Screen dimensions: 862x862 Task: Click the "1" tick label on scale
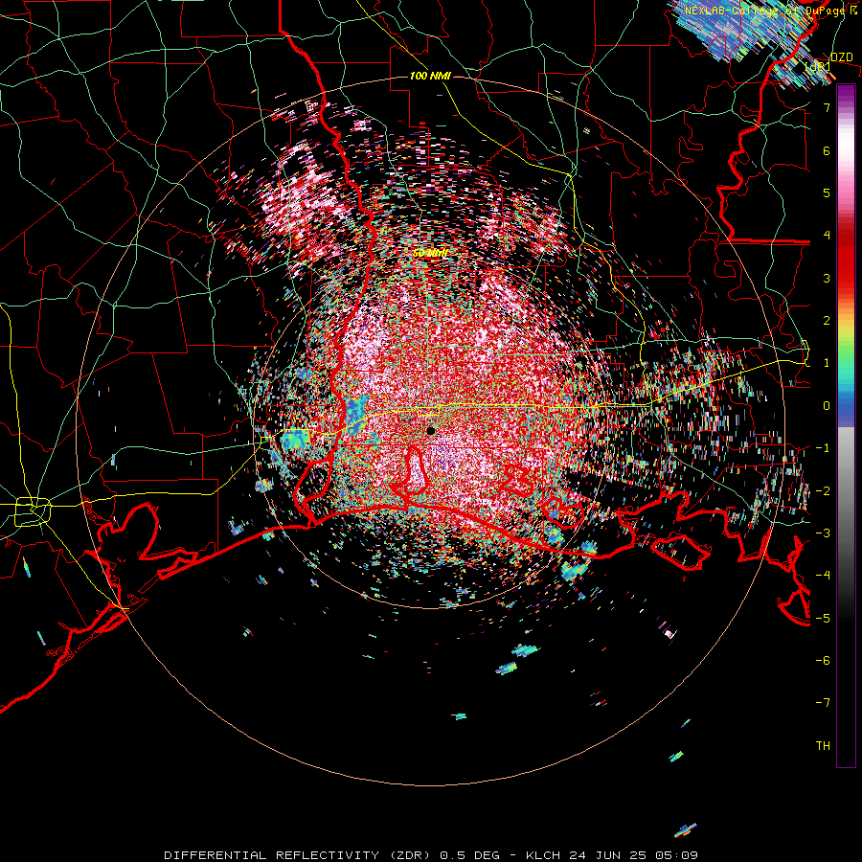pos(827,363)
